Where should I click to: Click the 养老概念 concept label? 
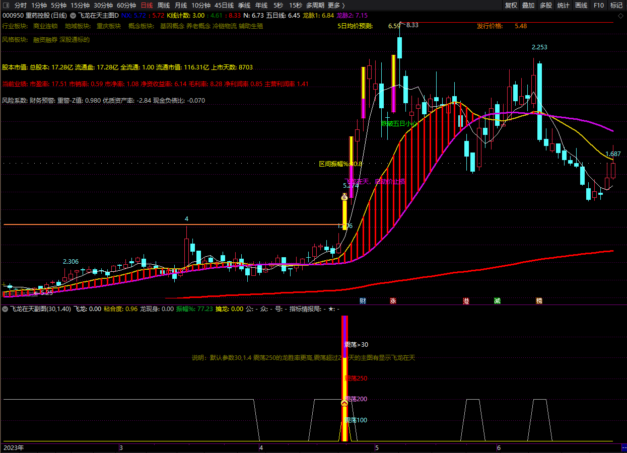[x=198, y=26]
